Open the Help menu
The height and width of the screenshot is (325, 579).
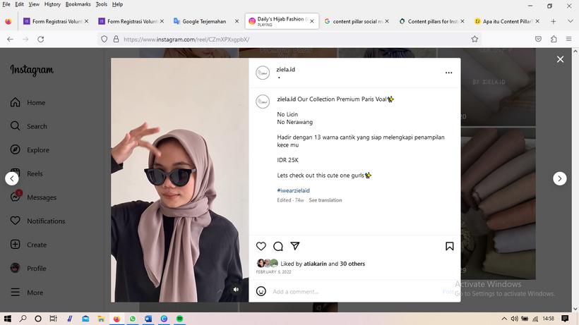pyautogui.click(x=117, y=4)
